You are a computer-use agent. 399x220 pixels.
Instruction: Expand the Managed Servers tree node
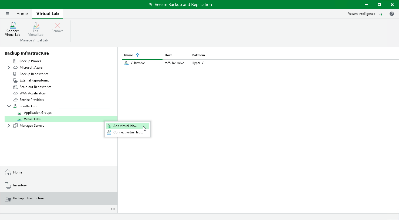[x=9, y=126]
